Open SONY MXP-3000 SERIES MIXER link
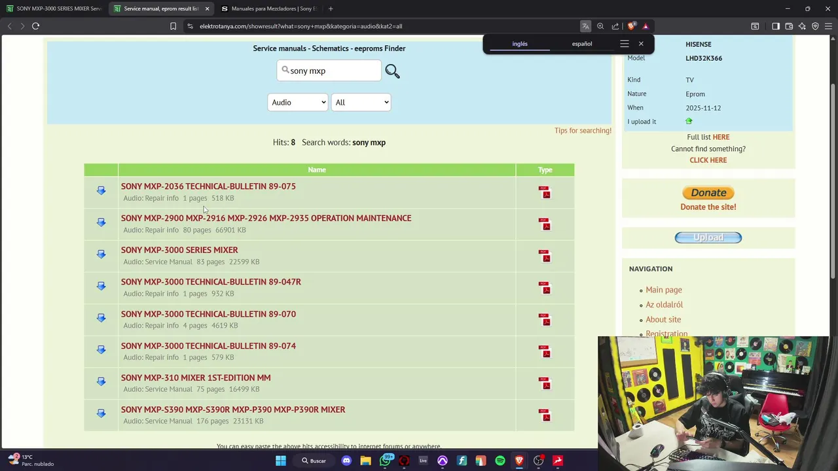The width and height of the screenshot is (838, 471). coord(179,250)
